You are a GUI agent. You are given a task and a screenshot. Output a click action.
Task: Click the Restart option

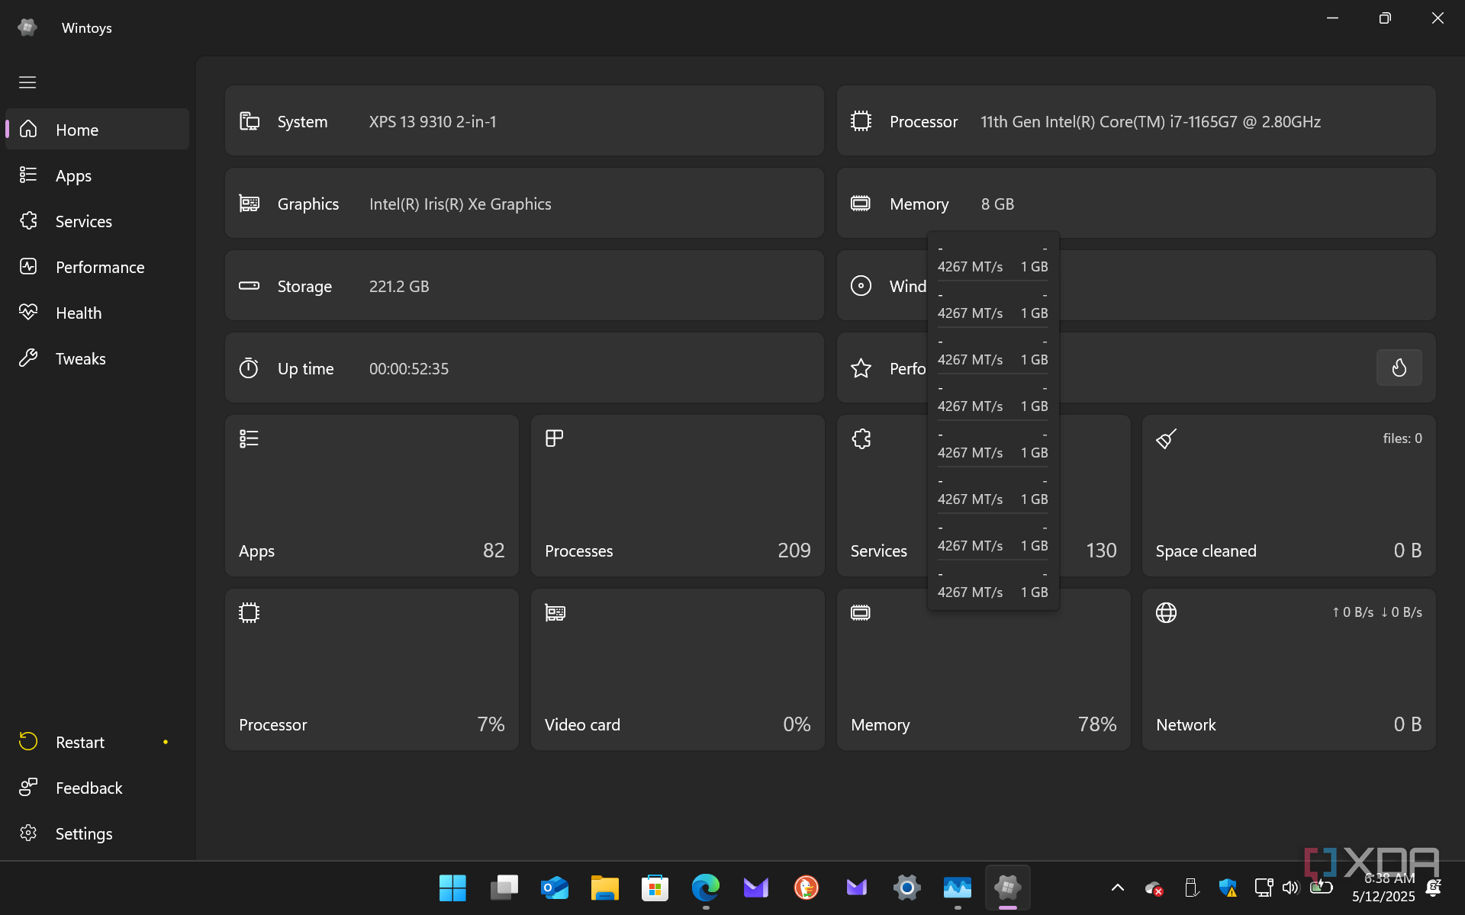click(x=98, y=742)
